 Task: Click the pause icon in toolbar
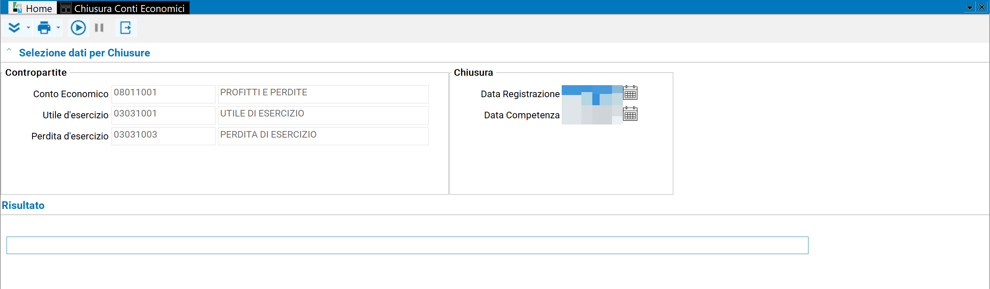pos(99,28)
